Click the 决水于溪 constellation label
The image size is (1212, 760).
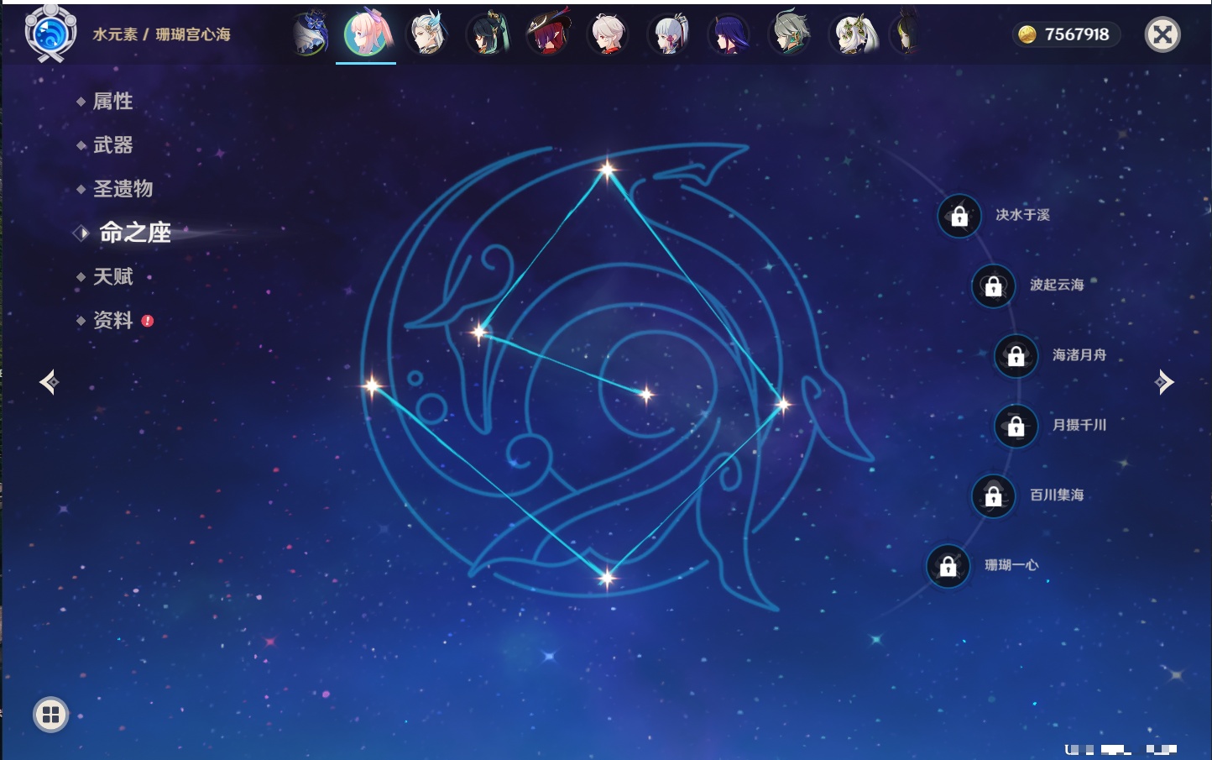(x=1022, y=215)
